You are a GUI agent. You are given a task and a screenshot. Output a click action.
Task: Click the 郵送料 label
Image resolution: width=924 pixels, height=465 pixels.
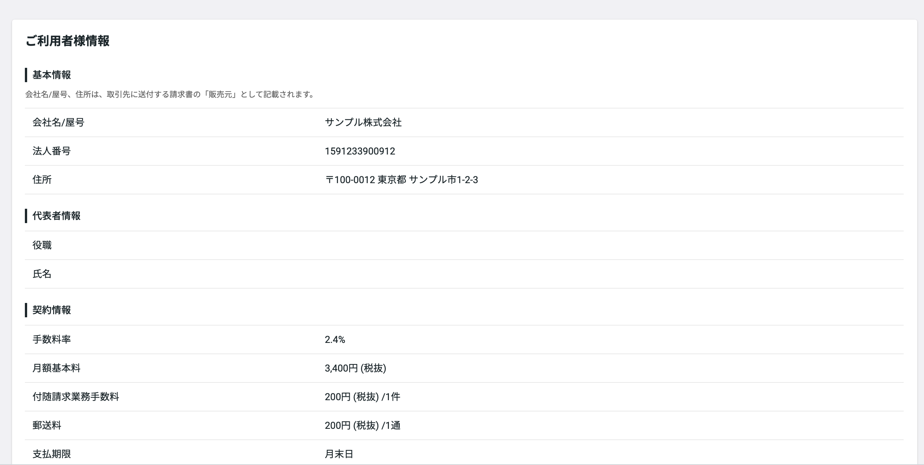(47, 425)
